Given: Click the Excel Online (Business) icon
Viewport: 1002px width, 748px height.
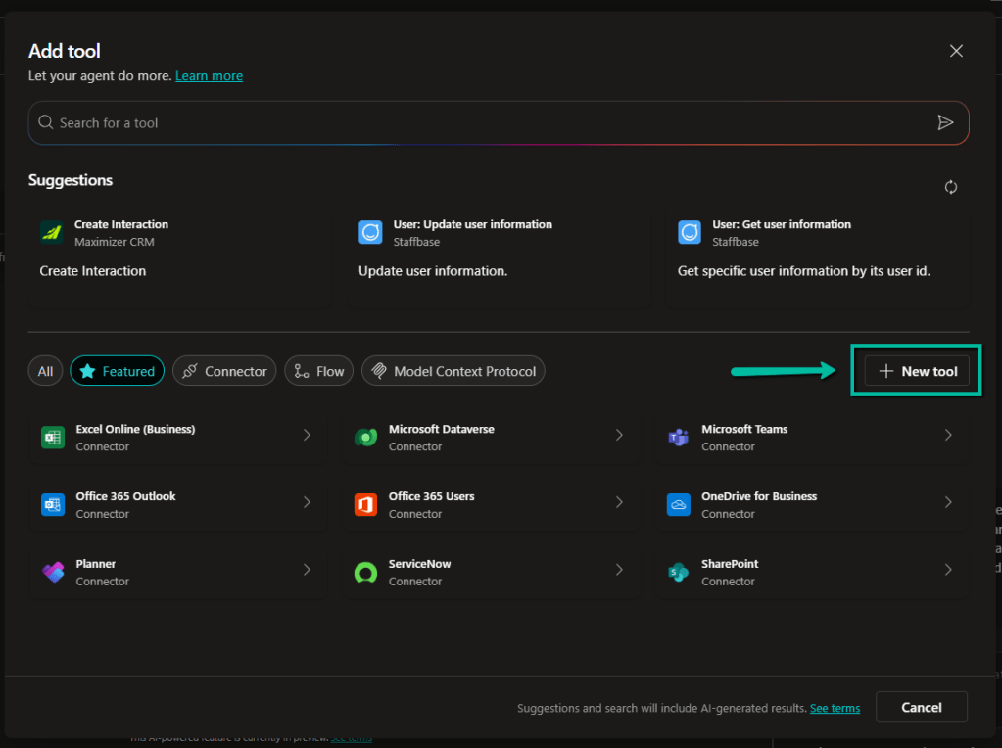Looking at the screenshot, I should click(52, 438).
